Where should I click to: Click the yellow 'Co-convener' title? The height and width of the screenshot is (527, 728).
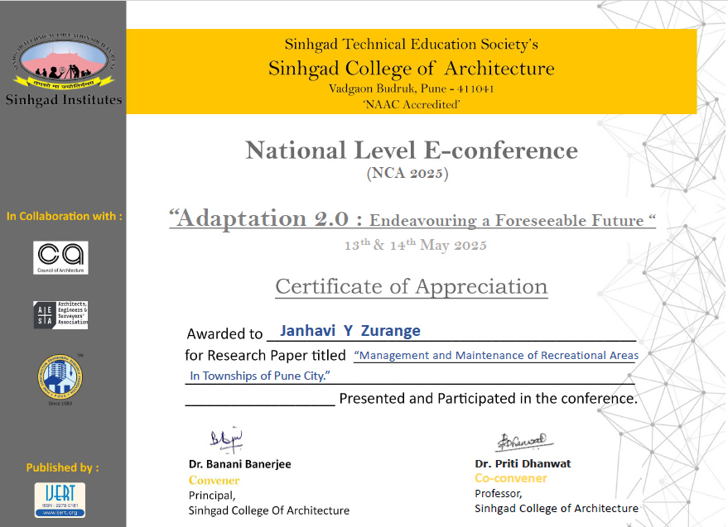pyautogui.click(x=511, y=478)
